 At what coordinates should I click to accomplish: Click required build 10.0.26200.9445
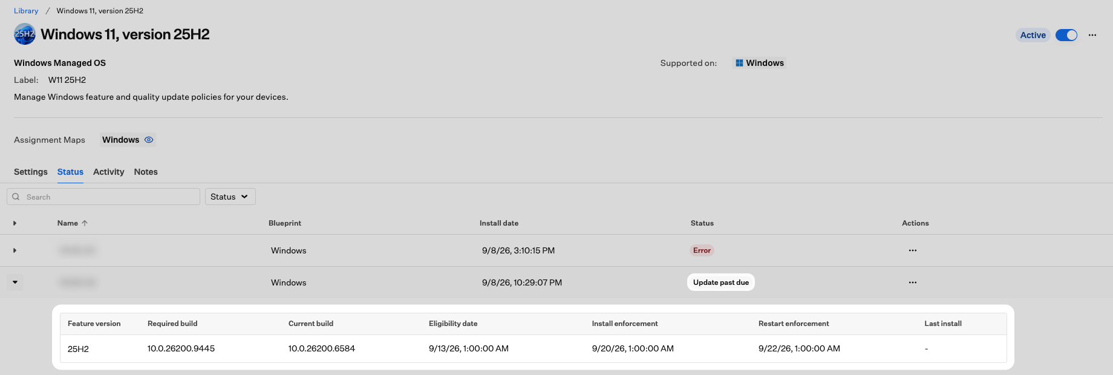181,348
